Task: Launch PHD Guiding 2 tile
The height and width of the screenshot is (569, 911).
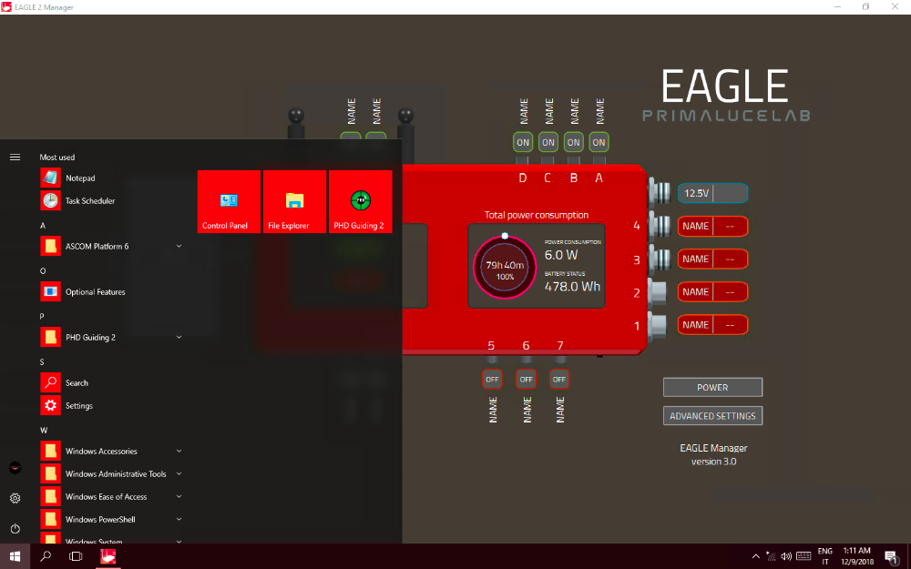Action: click(x=360, y=201)
